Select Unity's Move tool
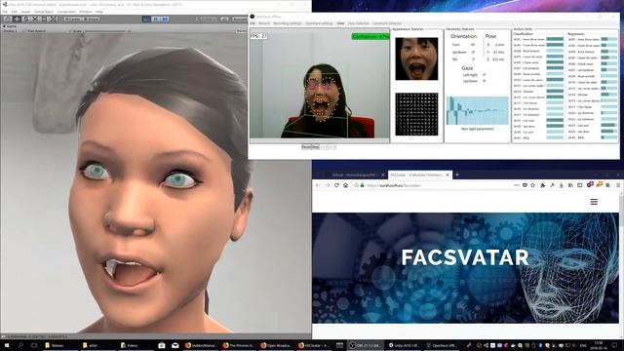The width and height of the screenshot is (624, 351). (x=17, y=19)
